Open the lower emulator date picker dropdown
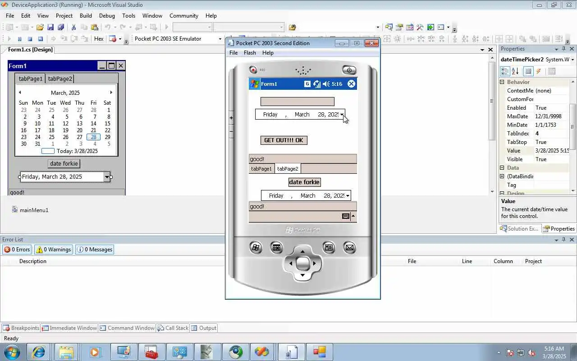This screenshot has width=577, height=361. point(348,196)
